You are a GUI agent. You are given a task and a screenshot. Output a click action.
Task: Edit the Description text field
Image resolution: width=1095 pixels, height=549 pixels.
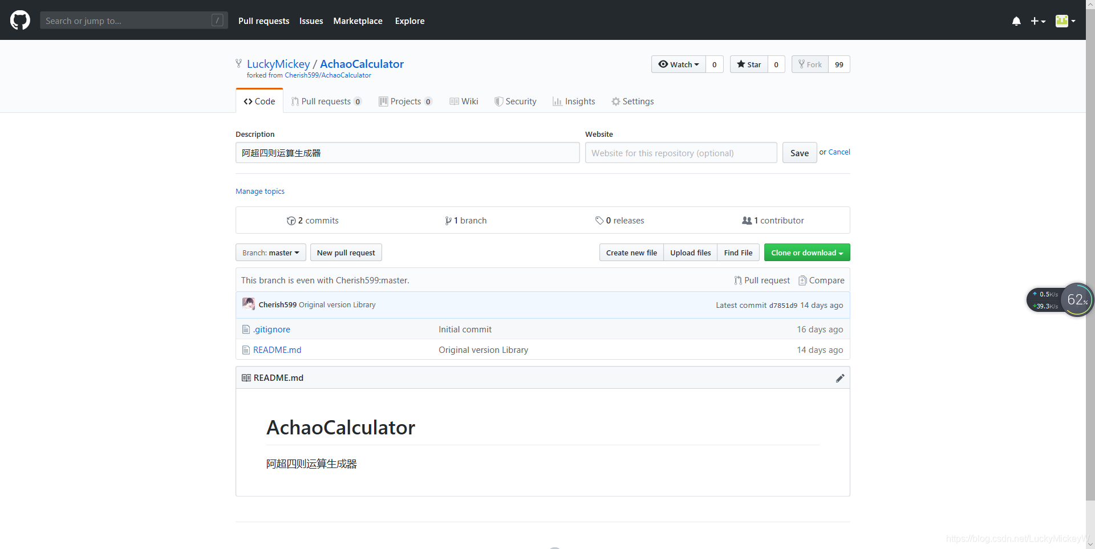pos(408,153)
